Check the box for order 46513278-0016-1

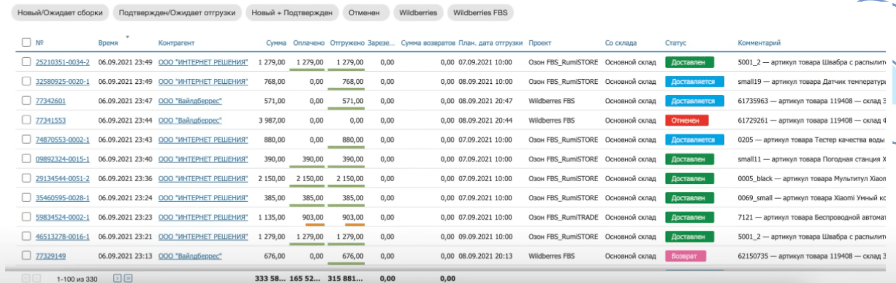click(27, 236)
